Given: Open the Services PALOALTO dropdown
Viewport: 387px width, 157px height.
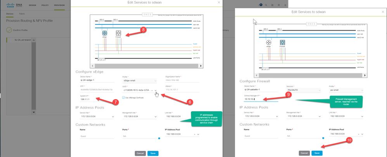Looking at the screenshot, I should point(320,90).
